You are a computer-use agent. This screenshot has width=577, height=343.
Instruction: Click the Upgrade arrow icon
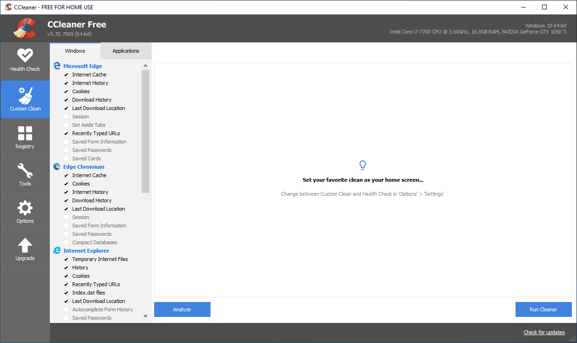25,248
